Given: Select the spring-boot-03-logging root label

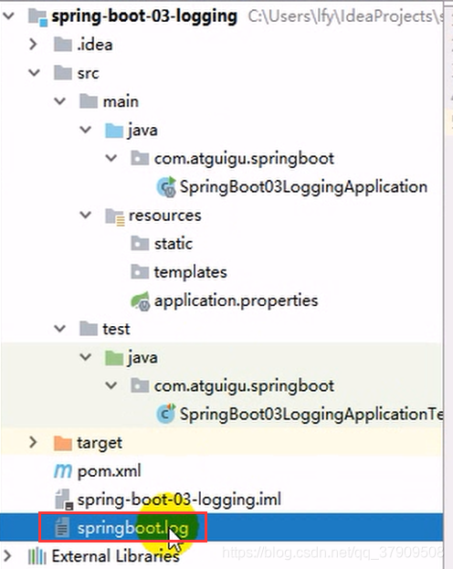Looking at the screenshot, I should (x=144, y=16).
